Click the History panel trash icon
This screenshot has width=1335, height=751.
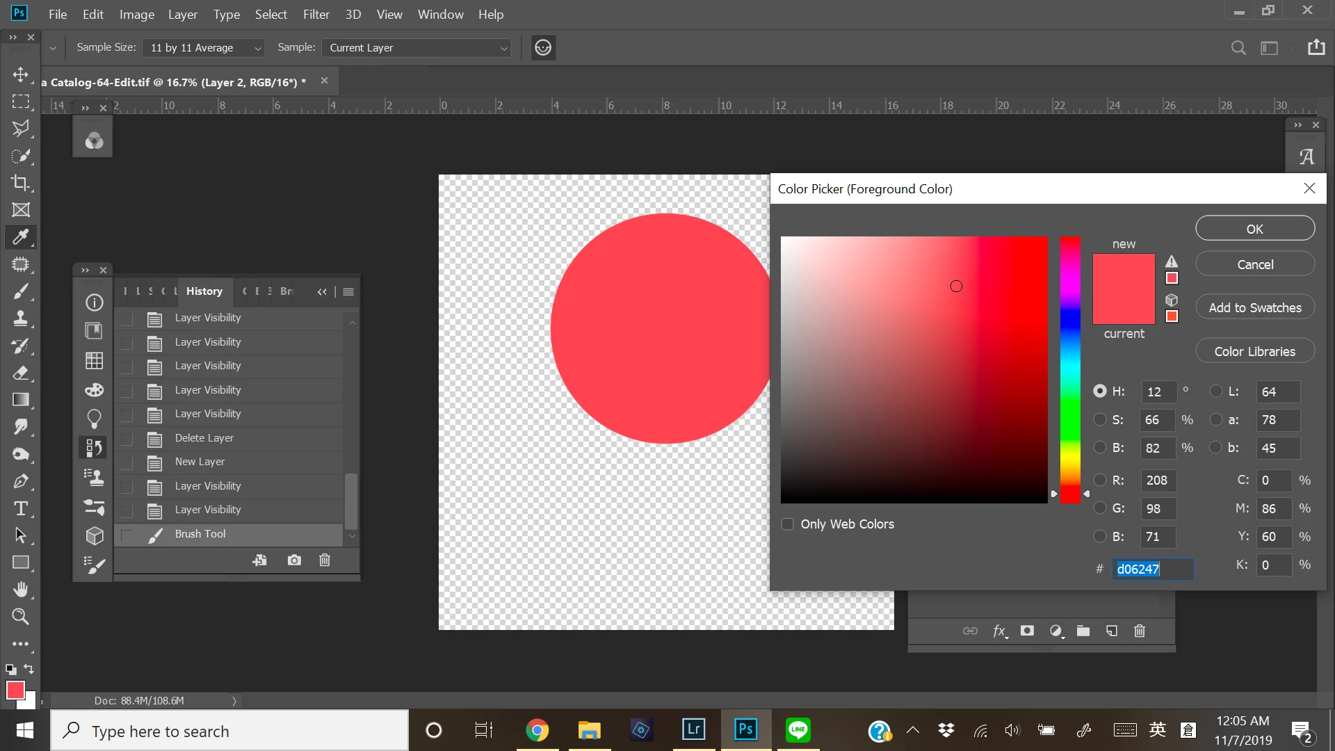(x=324, y=560)
